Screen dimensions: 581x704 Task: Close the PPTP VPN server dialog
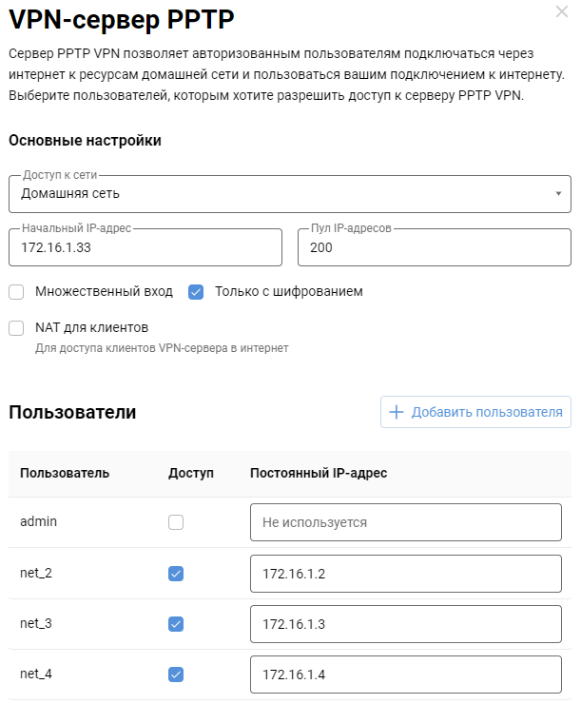pyautogui.click(x=561, y=12)
